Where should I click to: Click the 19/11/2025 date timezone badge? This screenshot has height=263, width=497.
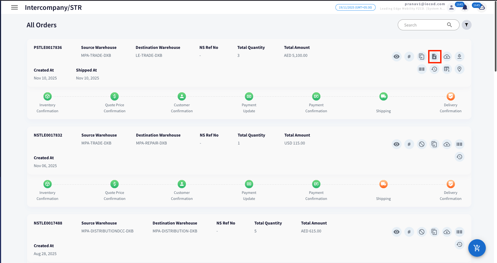coord(355,7)
